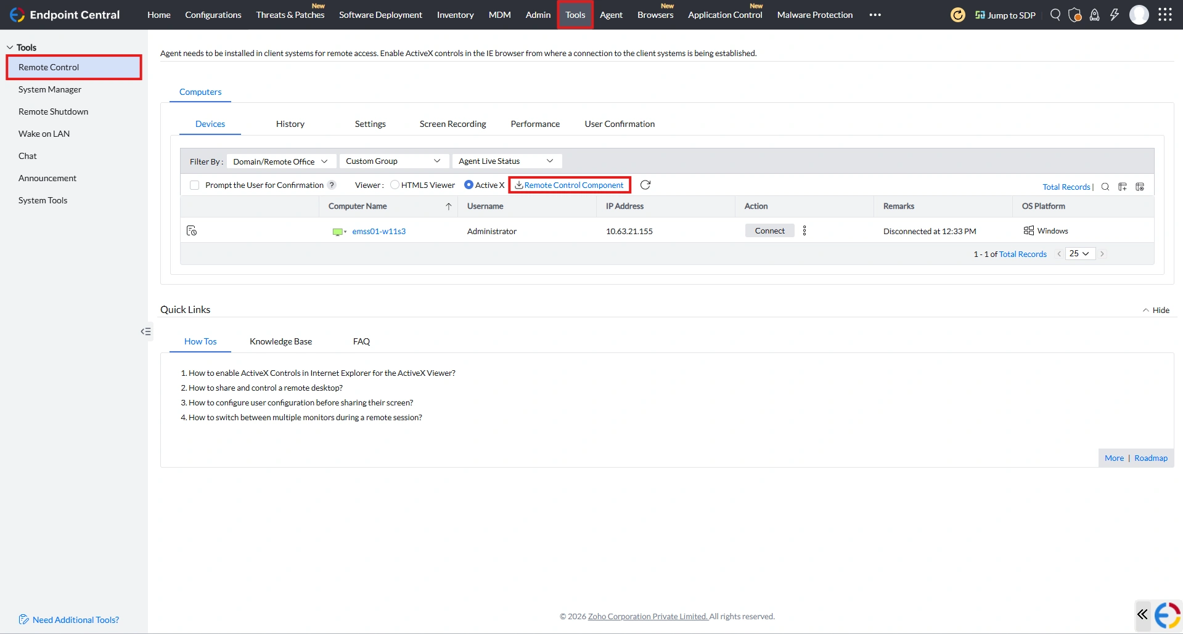Select System Manager in sidebar
The height and width of the screenshot is (634, 1183).
pyautogui.click(x=50, y=89)
